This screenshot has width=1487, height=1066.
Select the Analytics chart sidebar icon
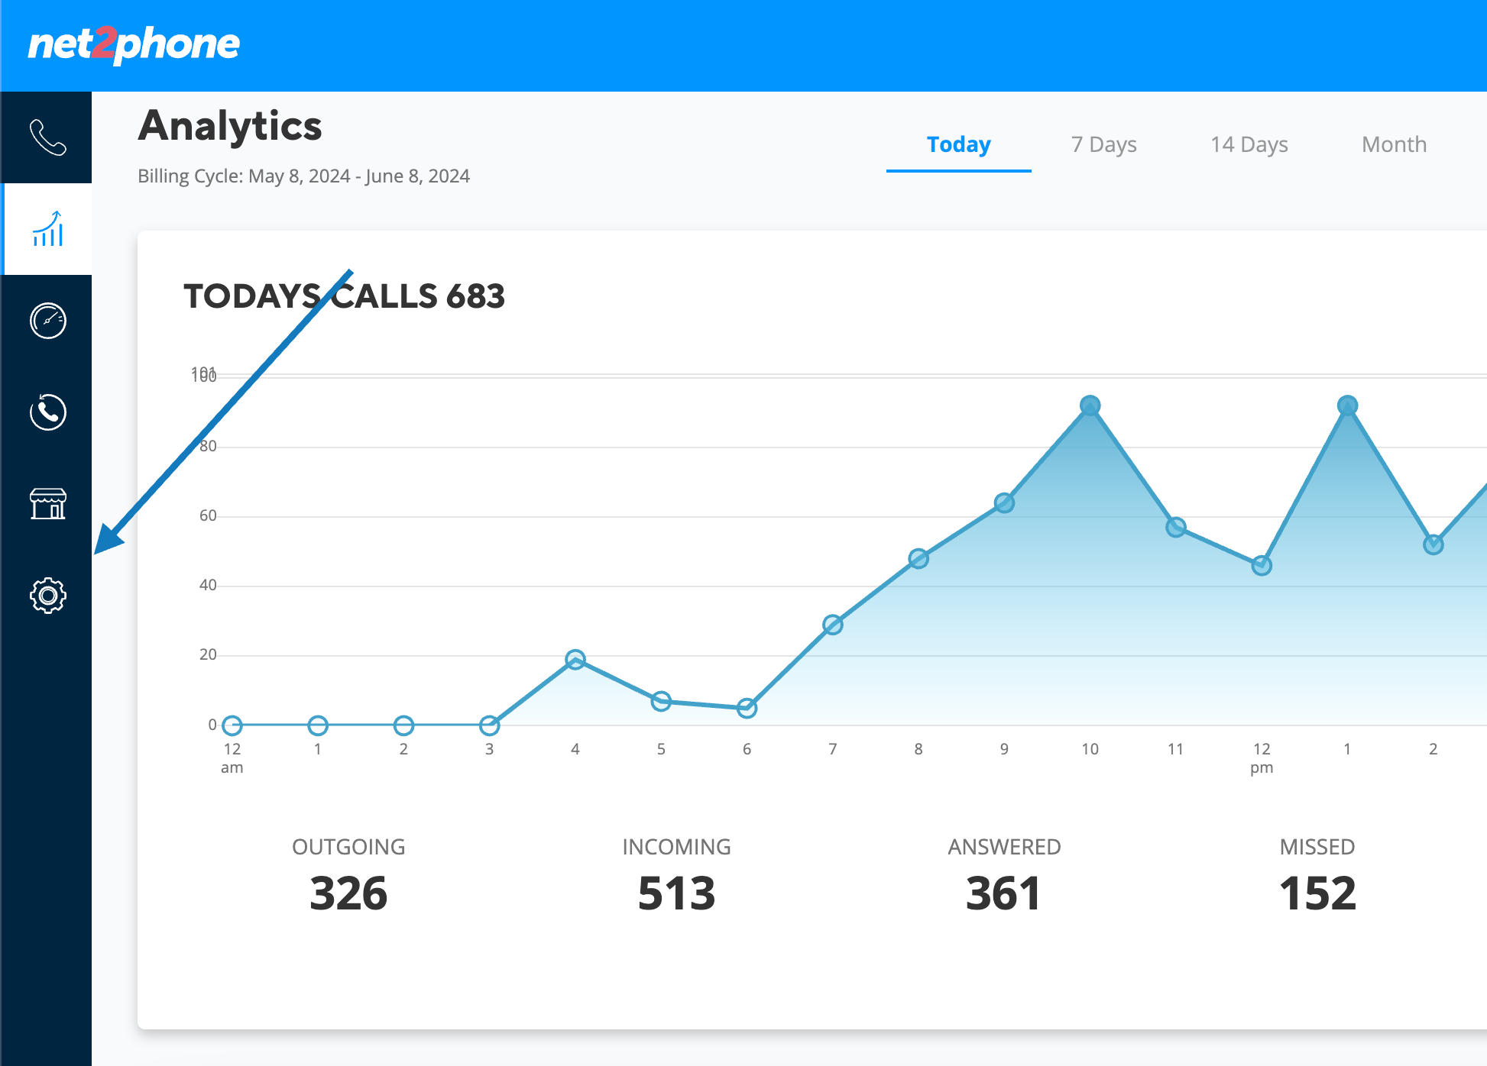(47, 229)
